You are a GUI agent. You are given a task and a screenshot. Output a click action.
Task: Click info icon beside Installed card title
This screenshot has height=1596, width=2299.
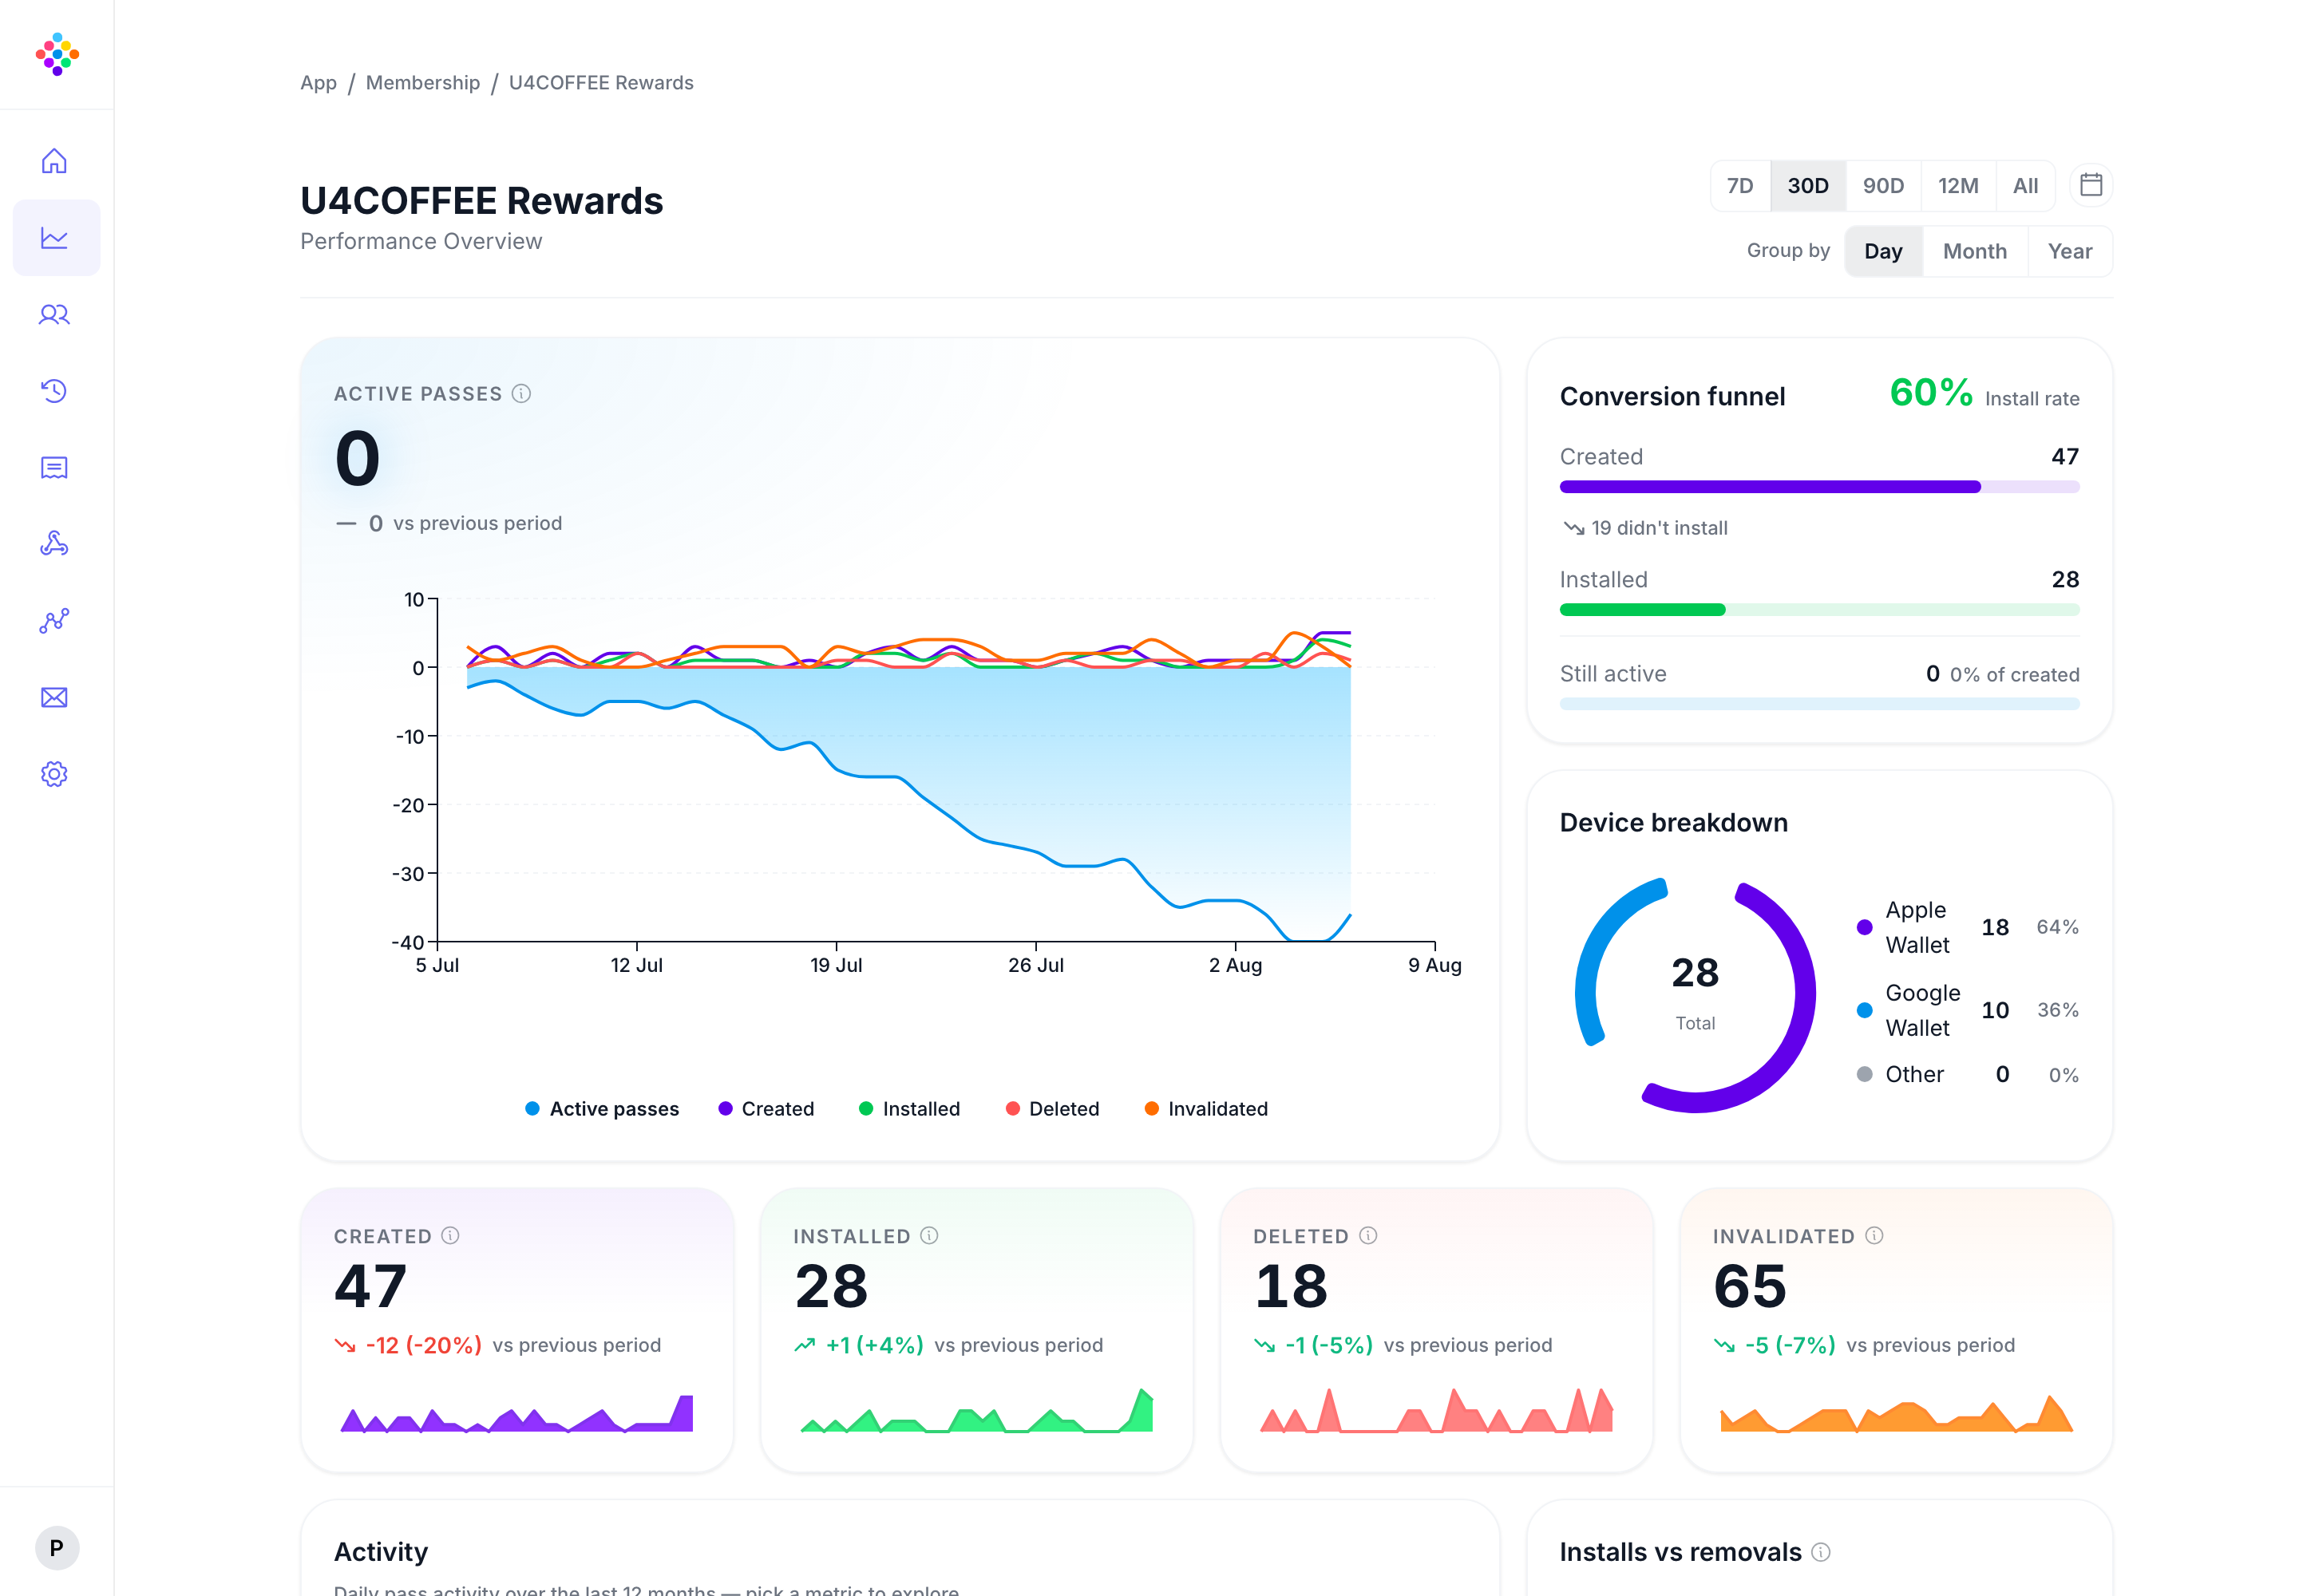click(929, 1235)
